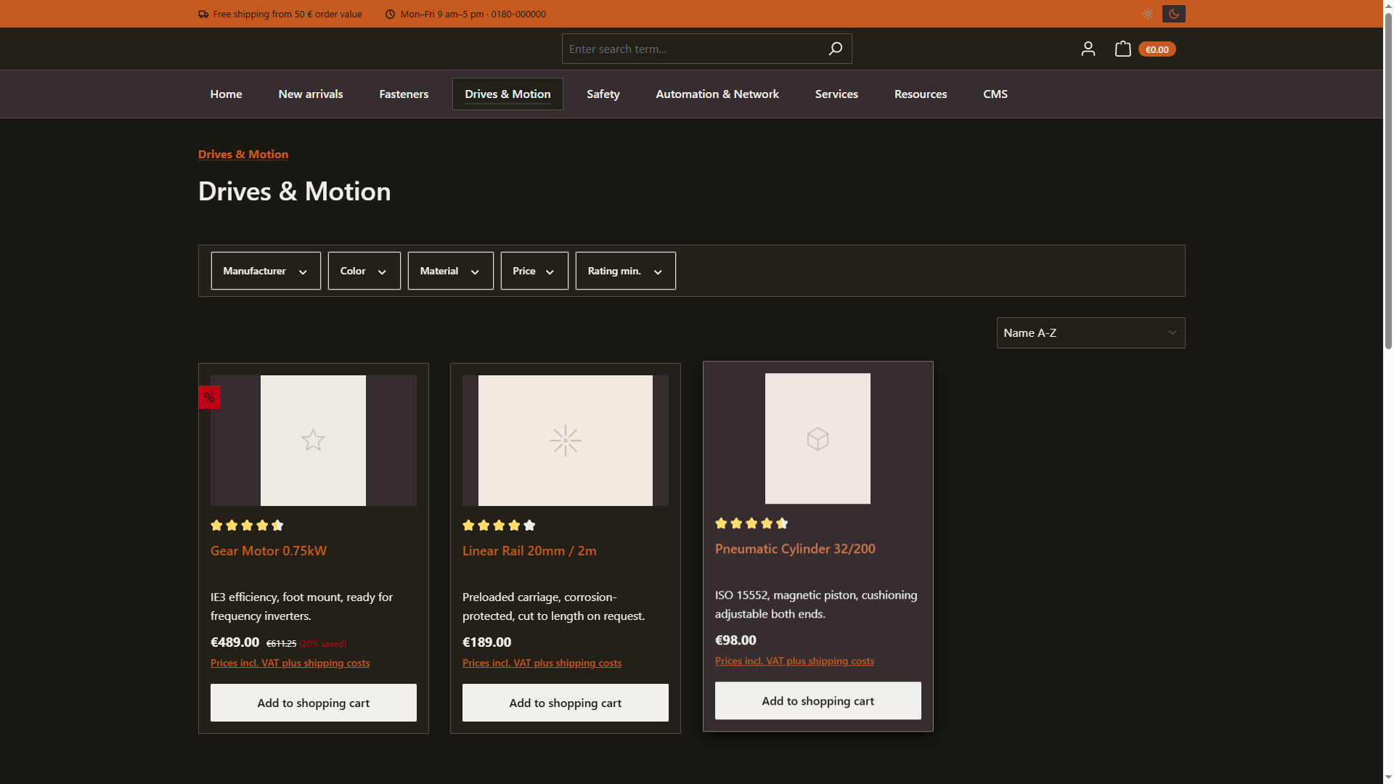Viewport: 1394px width, 784px height.
Task: Click the search magnifier icon
Action: [835, 49]
